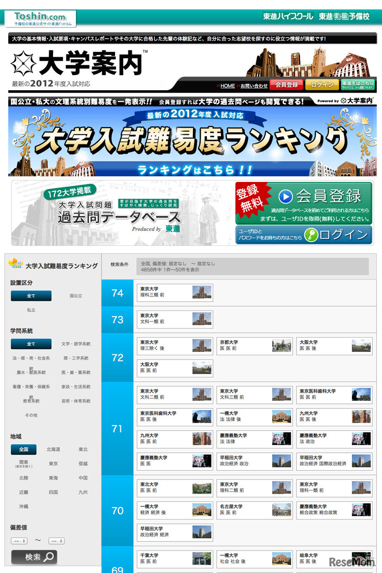Image resolution: width=382 pixels, height=573 pixels.
Task: Open the お問い合わせ link
Action: click(x=254, y=86)
